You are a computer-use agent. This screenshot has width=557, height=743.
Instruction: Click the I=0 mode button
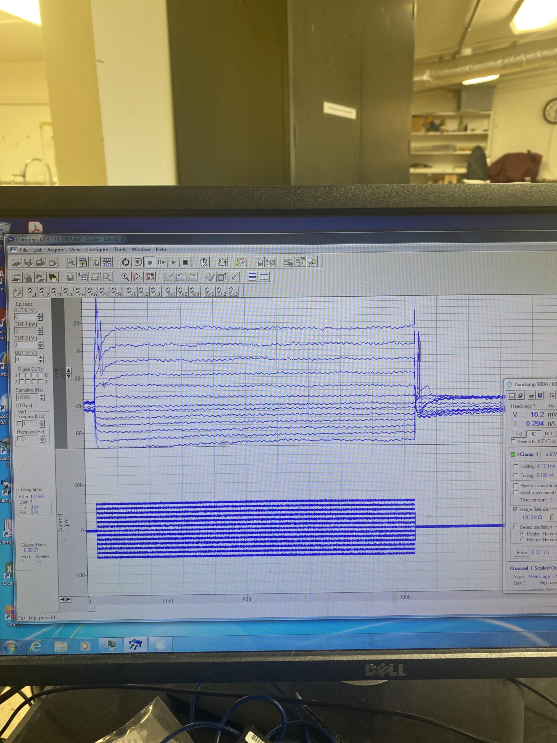[x=518, y=434]
